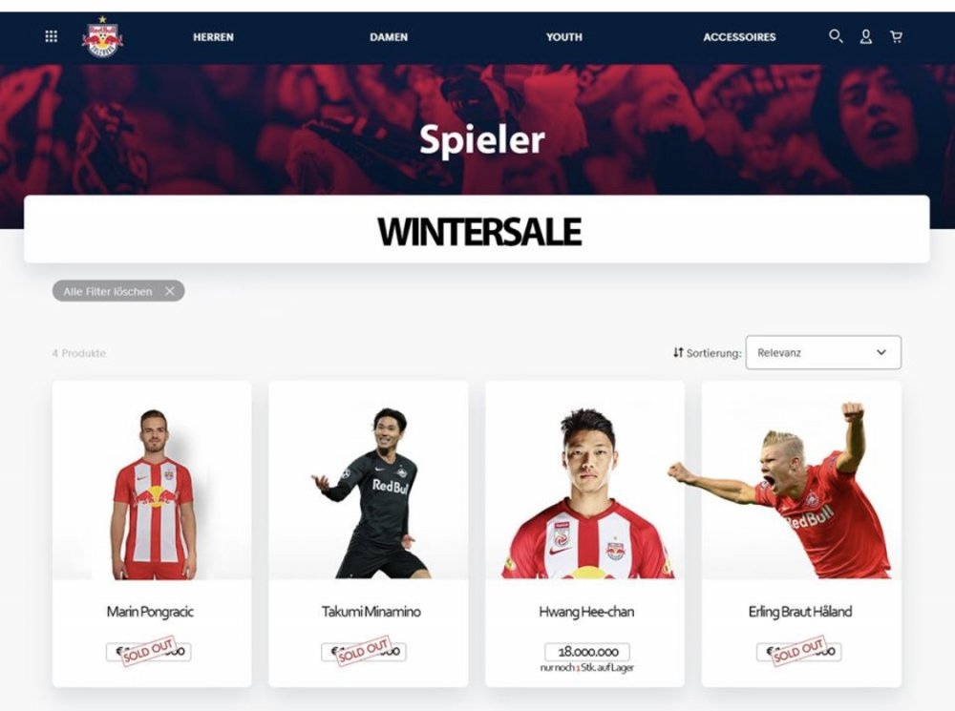955x711 pixels.
Task: Select the Hwang Hee-chan name link
Action: pyautogui.click(x=586, y=612)
